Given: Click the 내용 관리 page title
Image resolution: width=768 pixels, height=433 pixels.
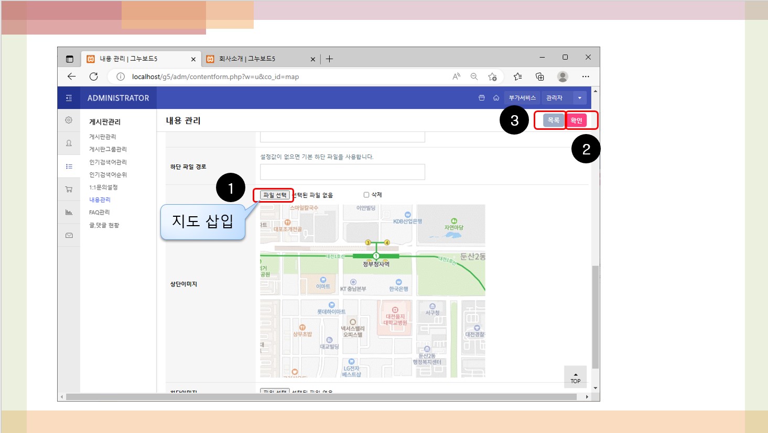Looking at the screenshot, I should pos(183,120).
